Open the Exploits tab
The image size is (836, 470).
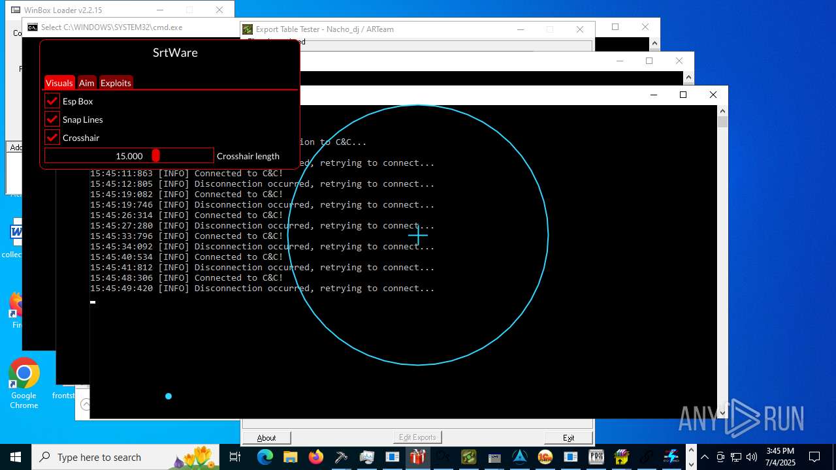(x=116, y=83)
